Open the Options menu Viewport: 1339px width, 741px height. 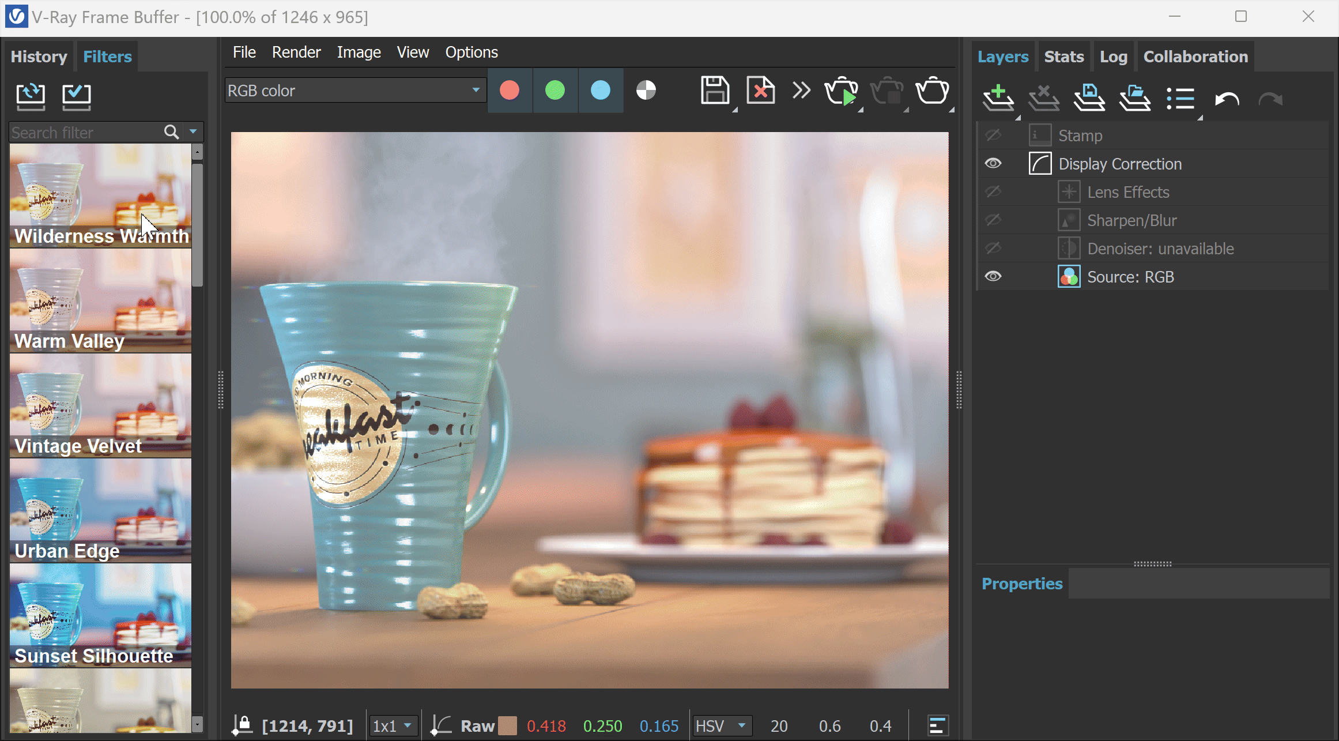click(x=472, y=52)
